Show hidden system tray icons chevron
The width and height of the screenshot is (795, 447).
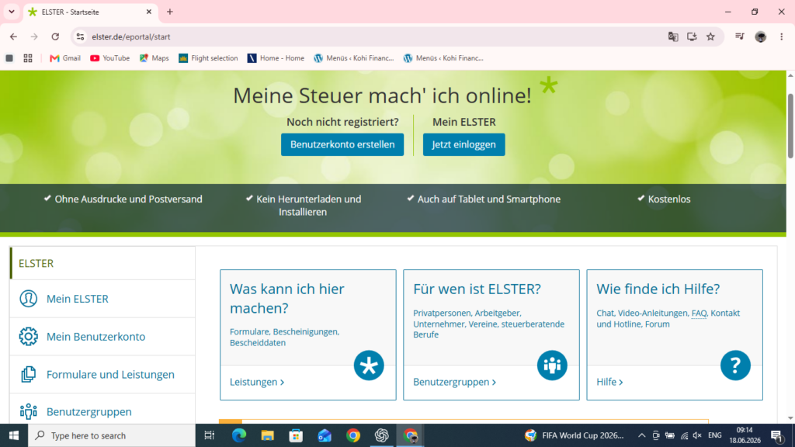pyautogui.click(x=641, y=435)
